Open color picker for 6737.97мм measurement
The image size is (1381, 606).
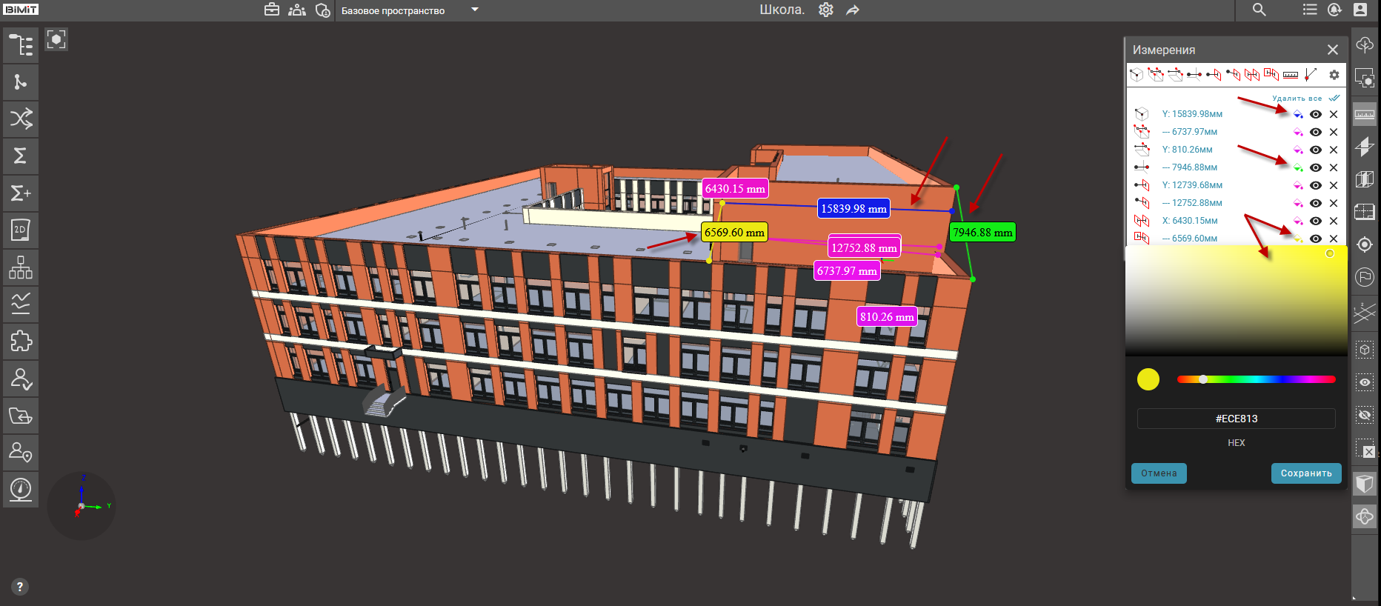1298,132
